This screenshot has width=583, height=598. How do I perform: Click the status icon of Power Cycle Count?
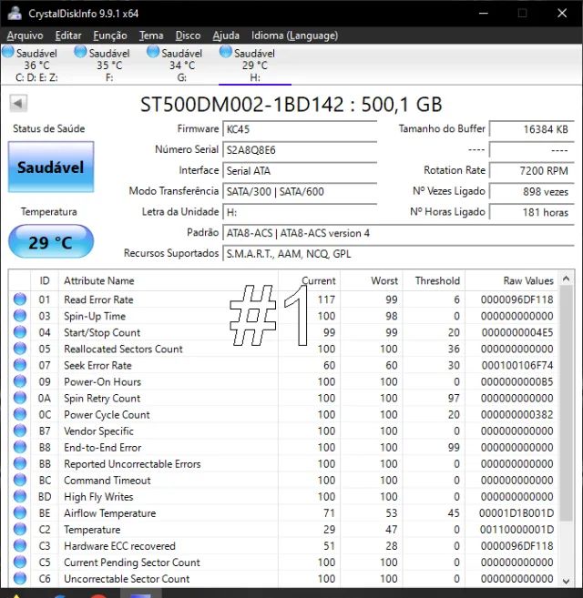pos(20,414)
